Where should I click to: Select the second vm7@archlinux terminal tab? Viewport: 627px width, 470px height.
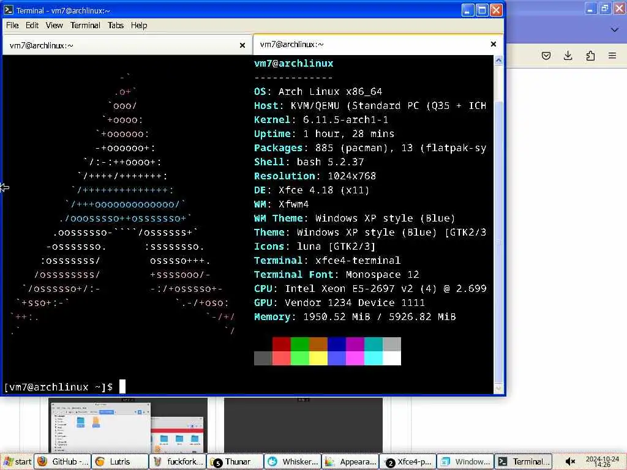coord(378,44)
